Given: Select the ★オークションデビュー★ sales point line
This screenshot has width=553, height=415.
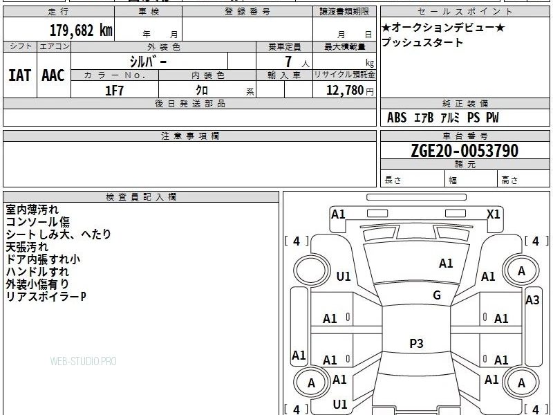Looking at the screenshot, I should coord(443,27).
